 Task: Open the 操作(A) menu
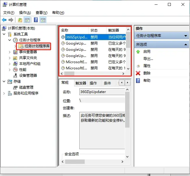[x=25, y=13]
